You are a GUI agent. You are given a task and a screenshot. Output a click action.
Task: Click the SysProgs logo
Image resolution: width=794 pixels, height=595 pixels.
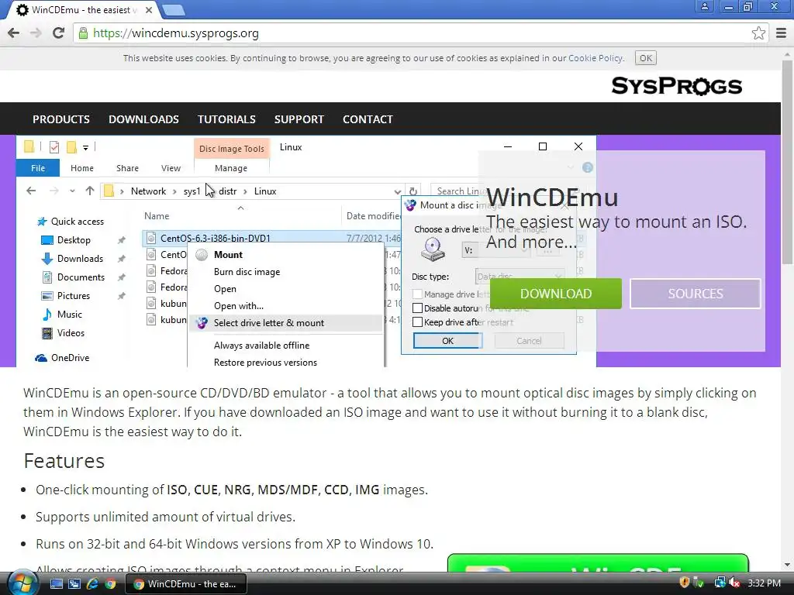click(x=676, y=86)
